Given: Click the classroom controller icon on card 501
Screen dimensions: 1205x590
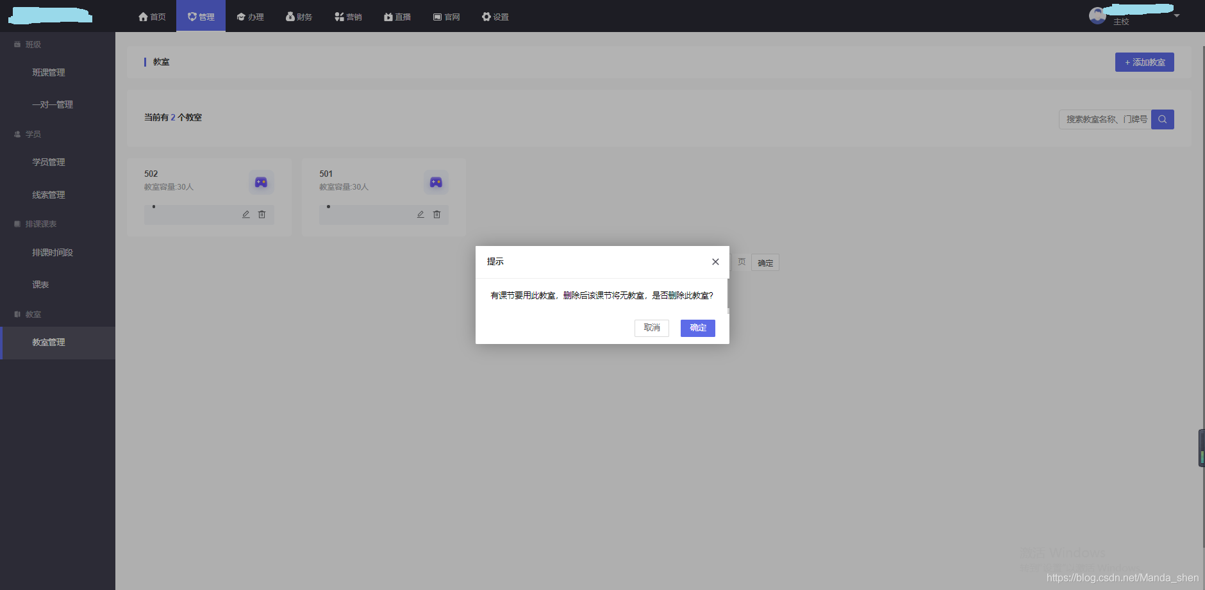Looking at the screenshot, I should [x=436, y=182].
